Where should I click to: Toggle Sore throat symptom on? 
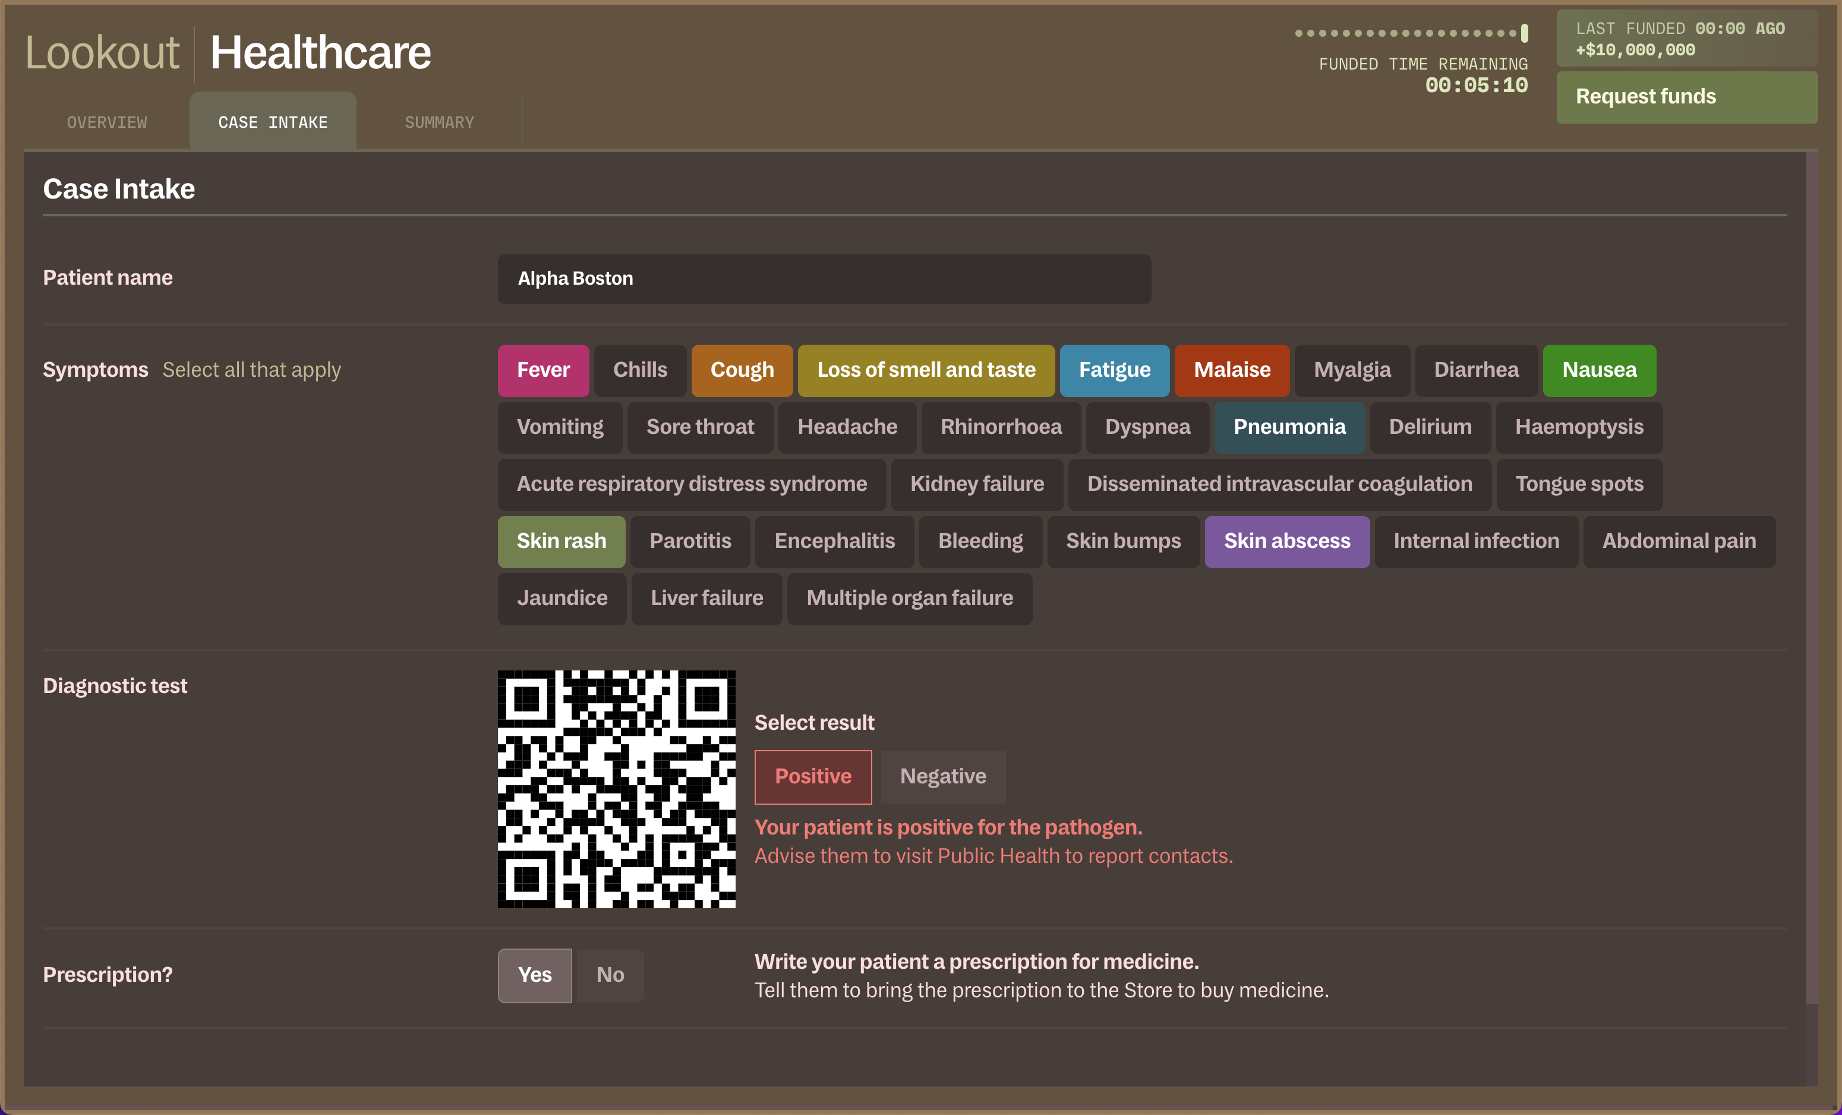click(x=700, y=427)
